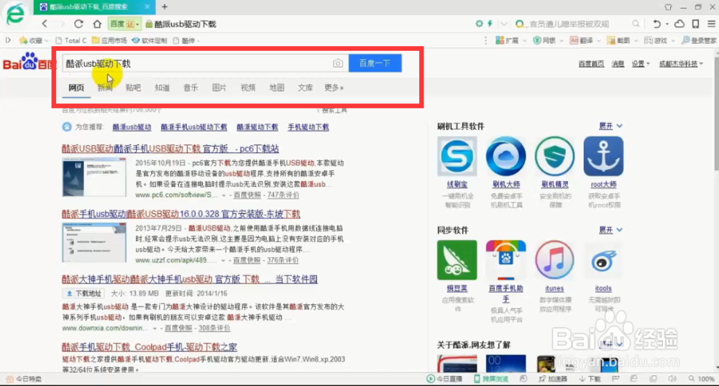Screen dimensions: 719x386
Task: Switch to the 视频 tab
Action: pos(247,88)
